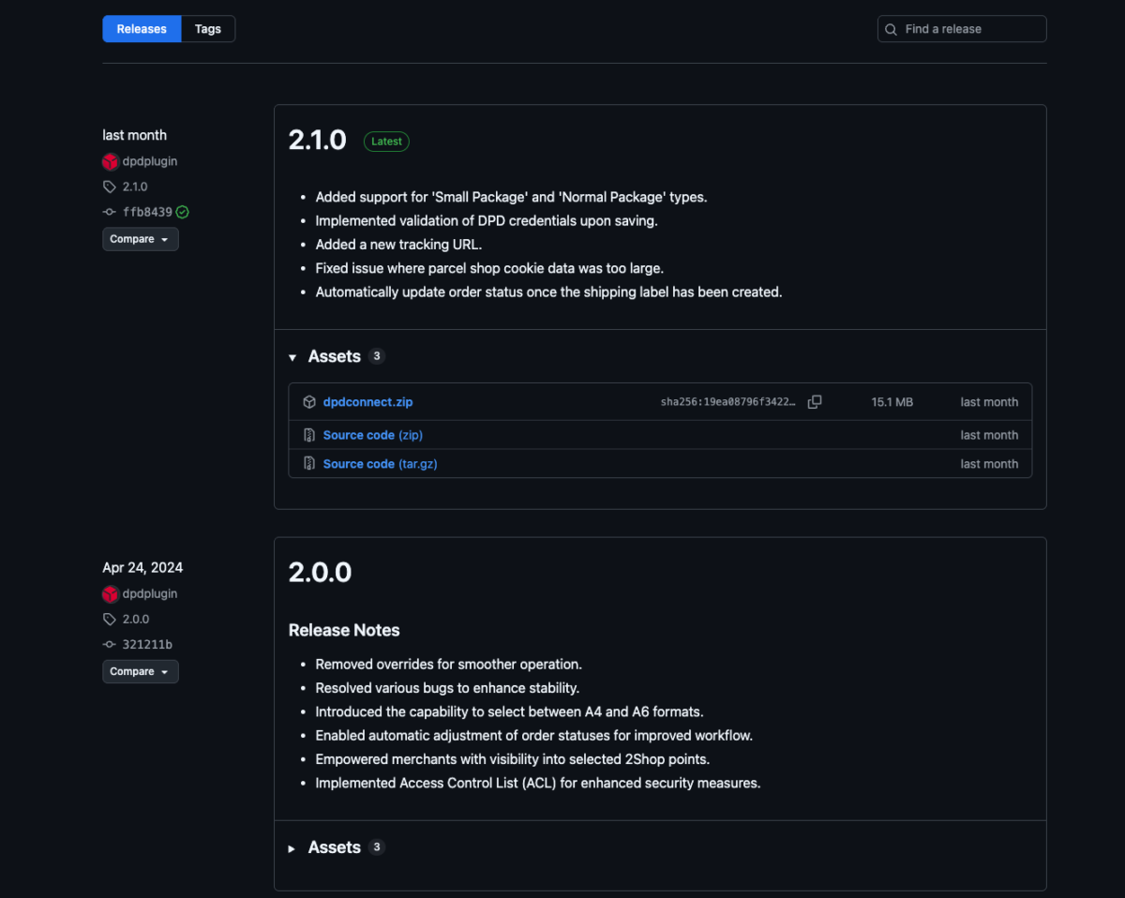Image resolution: width=1125 pixels, height=898 pixels.
Task: Open the 2.0.0 release title link
Action: [x=320, y=573]
